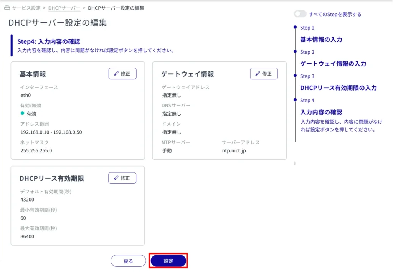Click the green 有効 status dot
This screenshot has height=276, width=393.
coord(23,114)
